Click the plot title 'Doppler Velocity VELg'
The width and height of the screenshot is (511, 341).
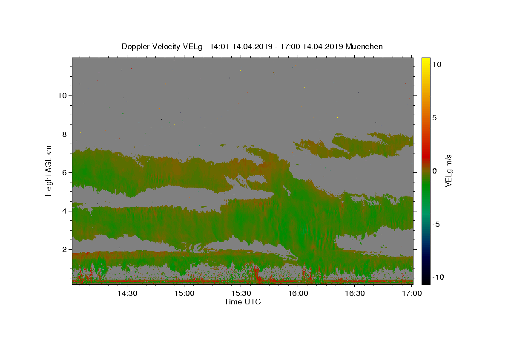[162, 46]
